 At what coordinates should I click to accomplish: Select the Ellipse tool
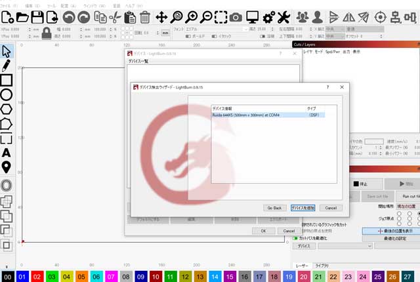click(x=6, y=94)
